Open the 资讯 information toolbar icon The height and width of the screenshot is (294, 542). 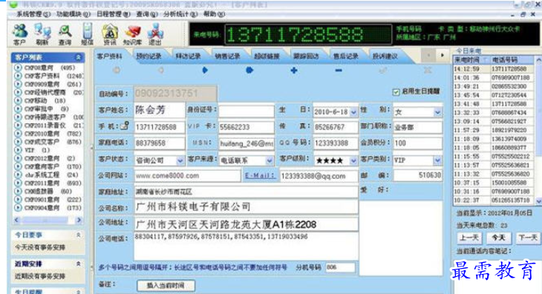click(110, 33)
